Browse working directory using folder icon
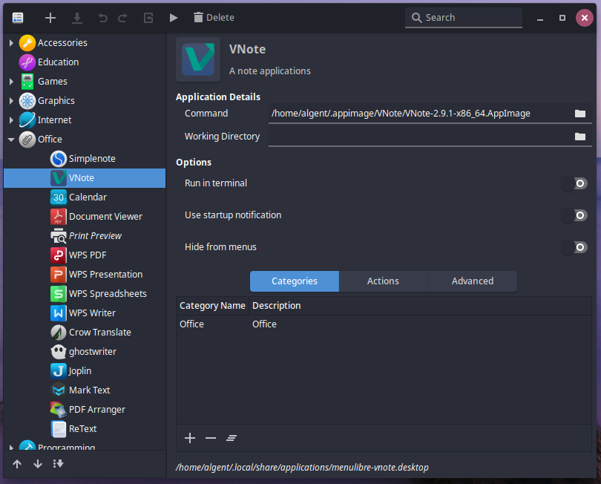Image resolution: width=601 pixels, height=484 pixels. click(x=580, y=137)
